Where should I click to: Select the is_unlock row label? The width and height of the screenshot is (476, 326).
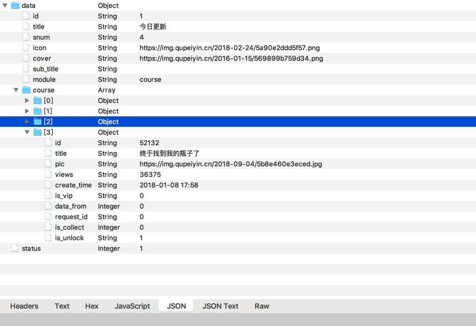69,238
